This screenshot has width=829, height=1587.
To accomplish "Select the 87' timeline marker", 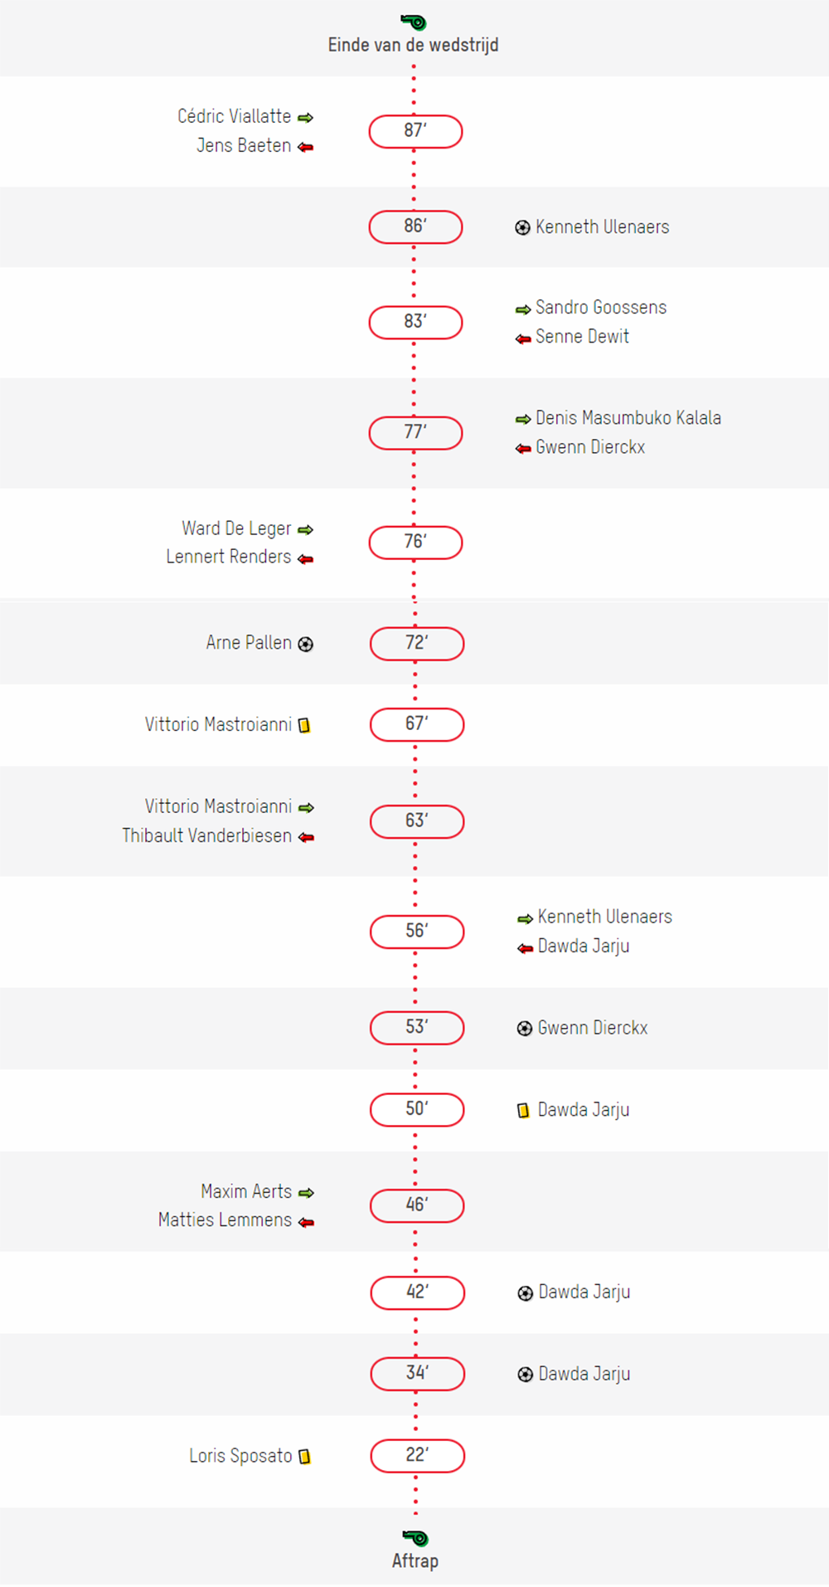I will tap(415, 131).
